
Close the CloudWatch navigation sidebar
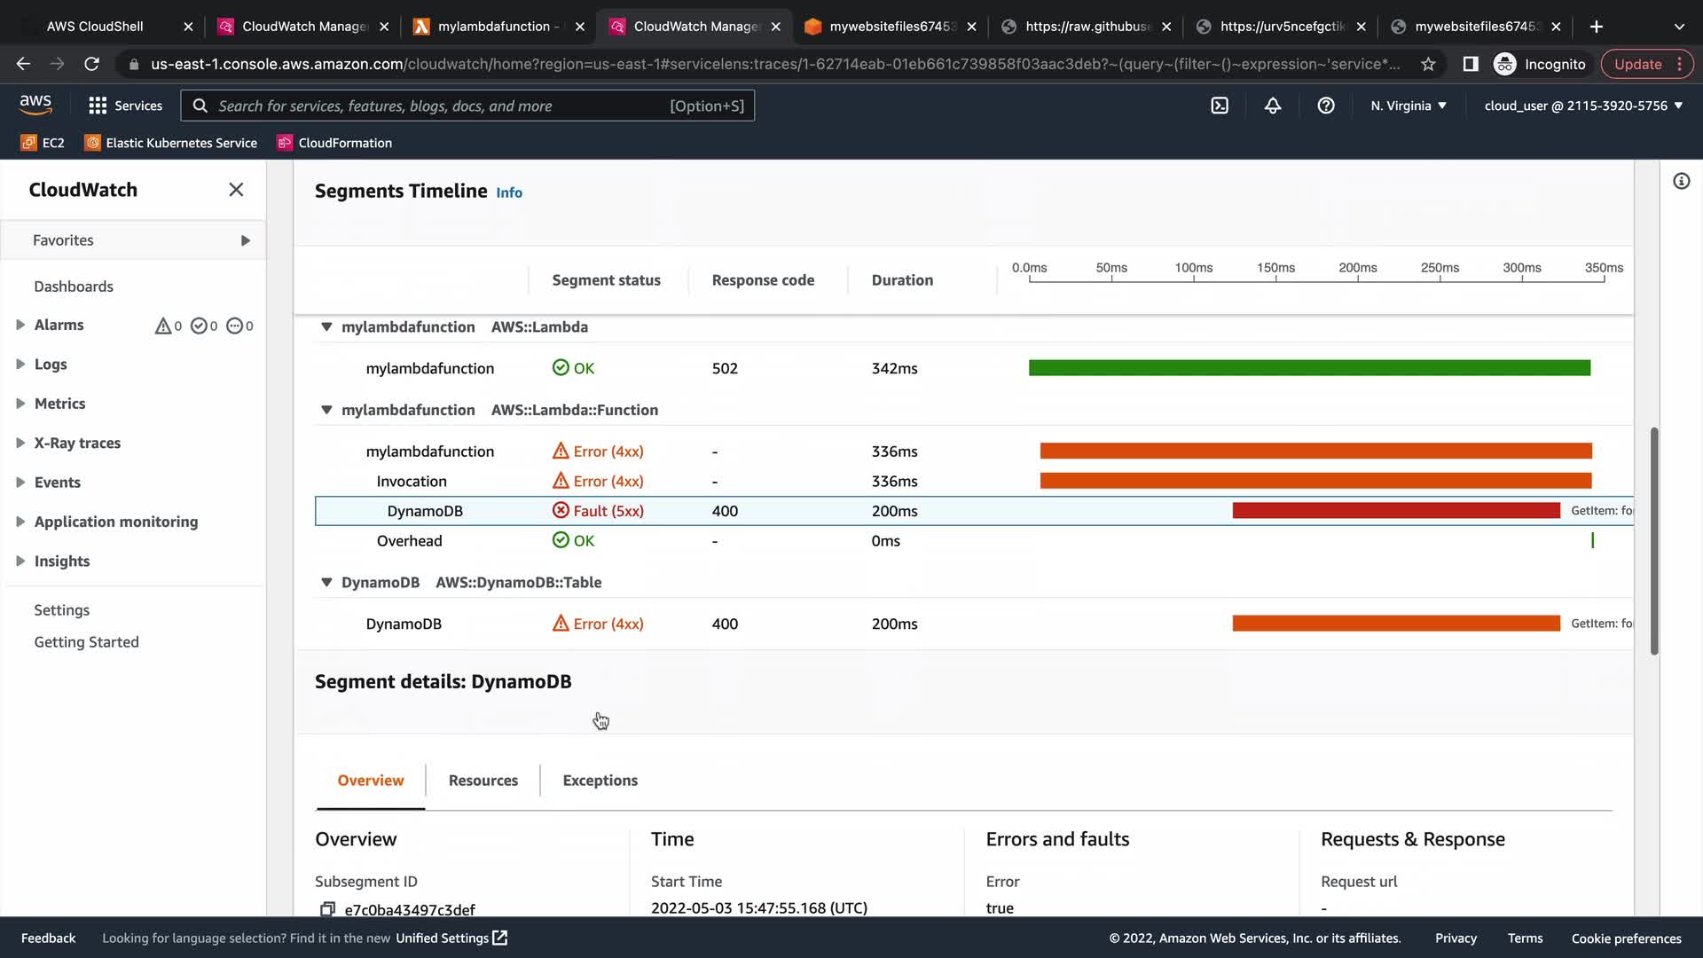236,189
